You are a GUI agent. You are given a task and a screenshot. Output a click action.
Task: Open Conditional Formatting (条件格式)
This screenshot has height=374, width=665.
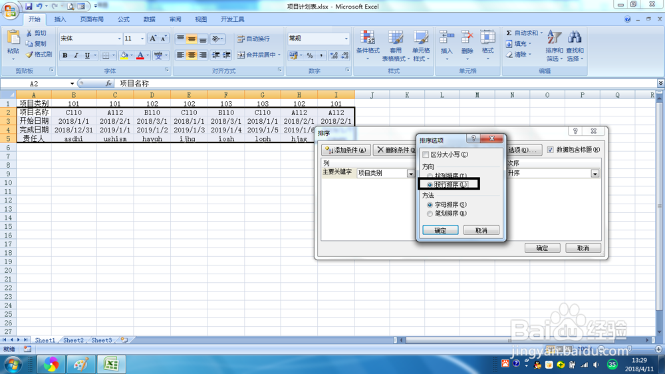point(368,46)
